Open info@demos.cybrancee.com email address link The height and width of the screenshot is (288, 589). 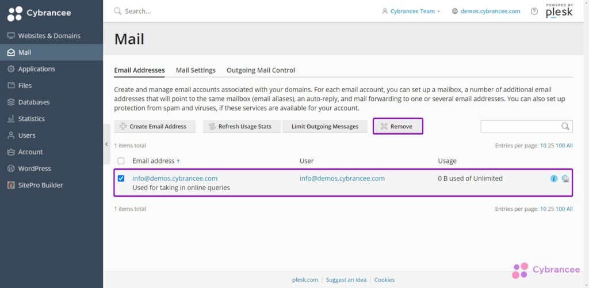[175, 178]
